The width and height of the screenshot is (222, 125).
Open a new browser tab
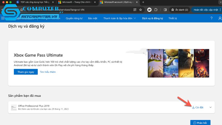point(143,2)
